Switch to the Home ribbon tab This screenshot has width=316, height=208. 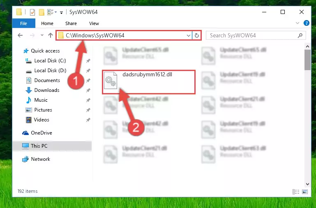(x=47, y=23)
